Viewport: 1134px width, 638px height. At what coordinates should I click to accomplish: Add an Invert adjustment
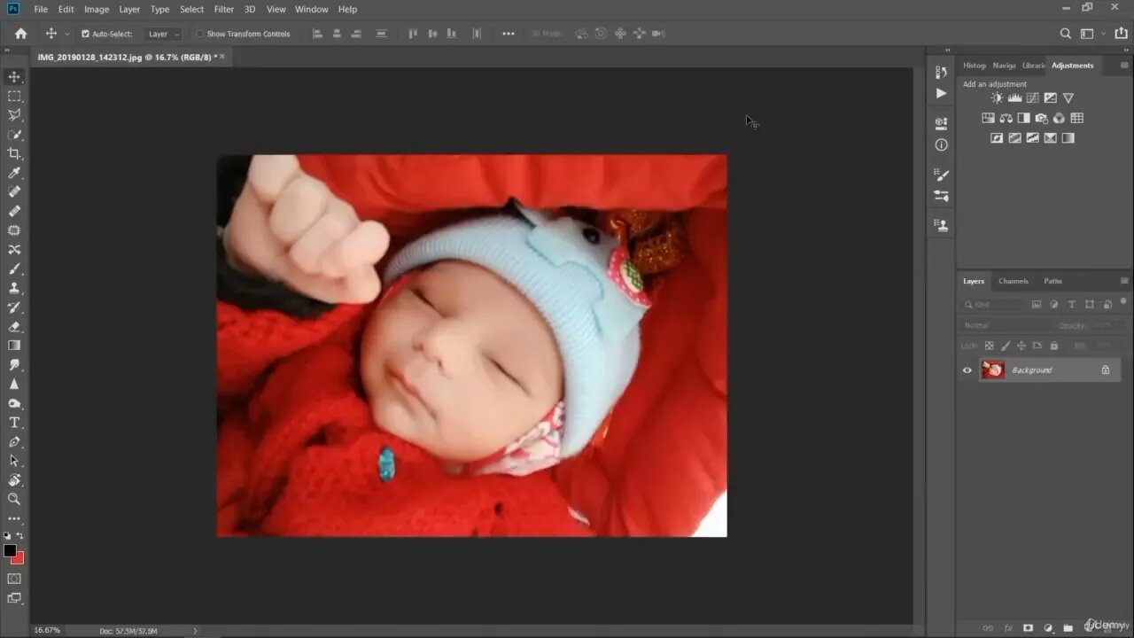[997, 138]
